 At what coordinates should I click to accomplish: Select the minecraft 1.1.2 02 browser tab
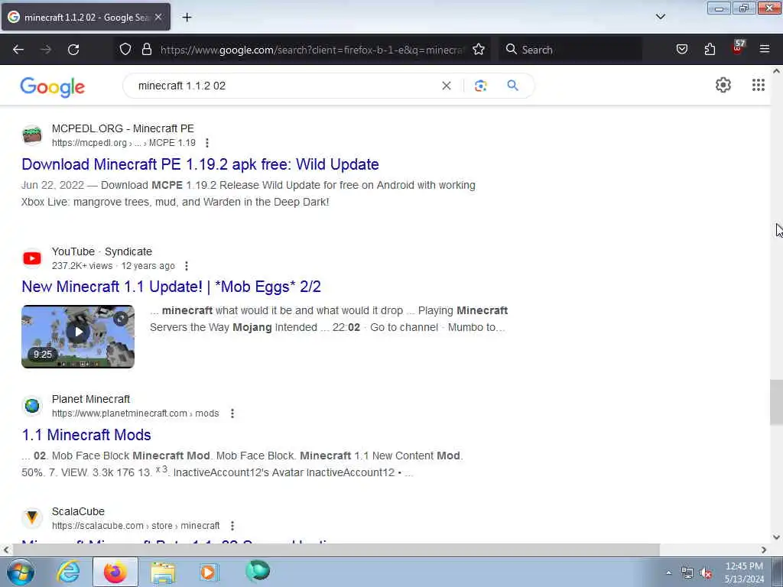coord(86,18)
